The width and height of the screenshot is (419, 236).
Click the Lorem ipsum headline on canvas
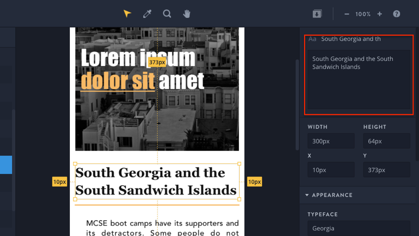point(138,58)
